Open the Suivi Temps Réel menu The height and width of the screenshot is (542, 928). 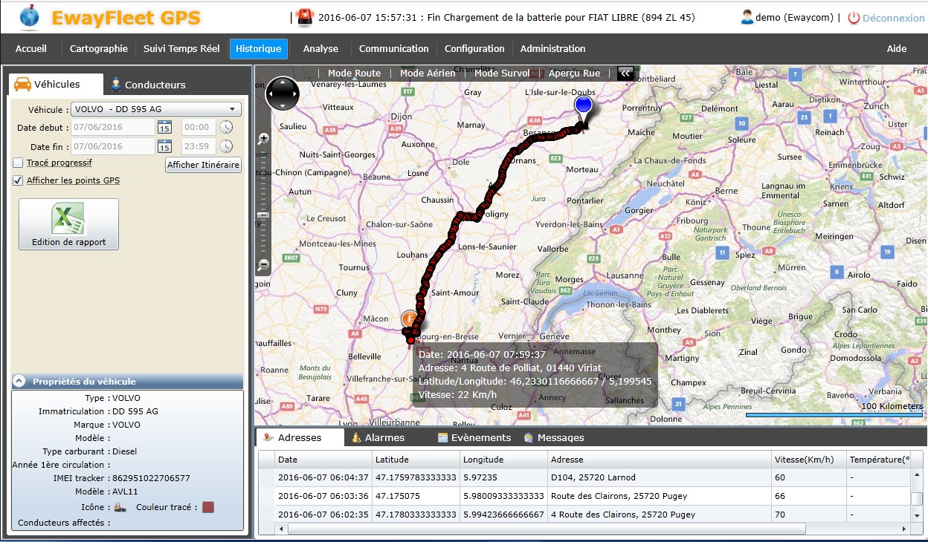click(x=181, y=49)
